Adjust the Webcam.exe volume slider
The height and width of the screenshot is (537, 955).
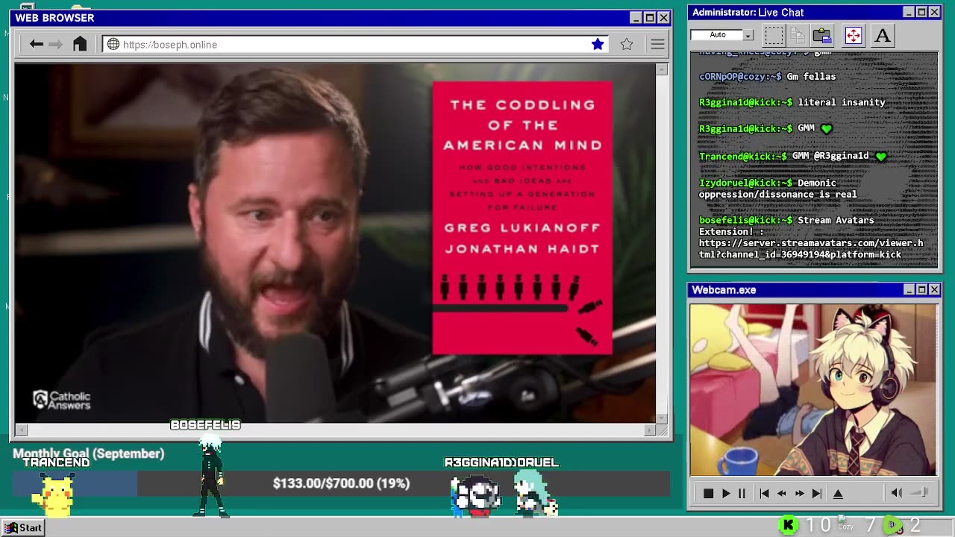click(x=919, y=492)
